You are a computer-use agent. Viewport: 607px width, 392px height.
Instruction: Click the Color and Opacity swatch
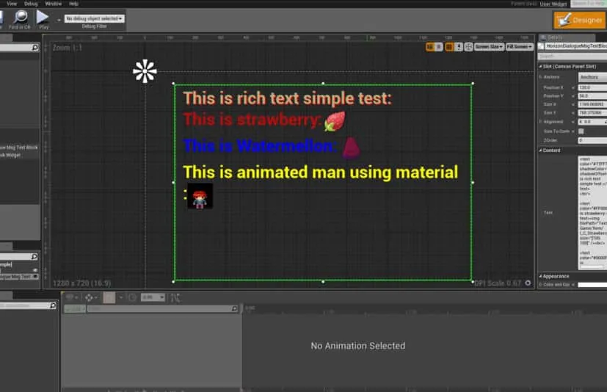[592, 284]
